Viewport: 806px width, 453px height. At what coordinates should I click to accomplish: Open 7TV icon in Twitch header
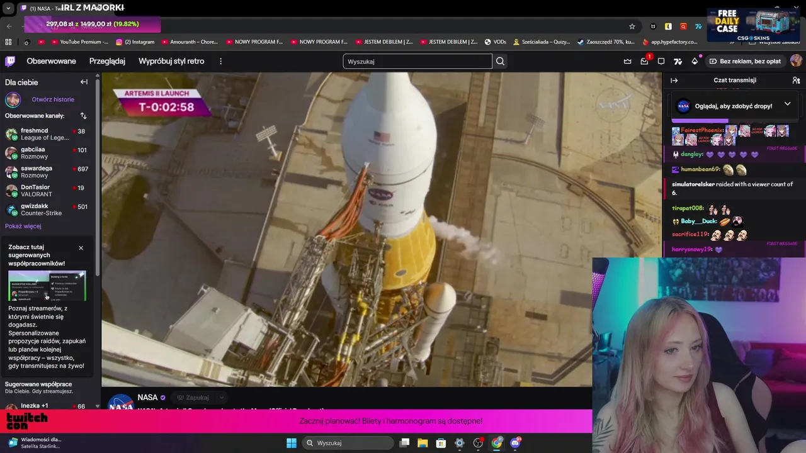(678, 61)
